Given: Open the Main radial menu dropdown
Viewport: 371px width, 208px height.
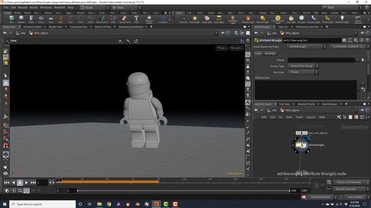Looking at the screenshot, I should pos(126,8).
